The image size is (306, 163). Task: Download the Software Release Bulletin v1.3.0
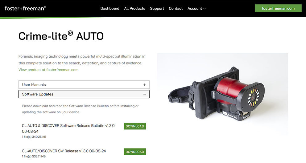tap(135, 126)
